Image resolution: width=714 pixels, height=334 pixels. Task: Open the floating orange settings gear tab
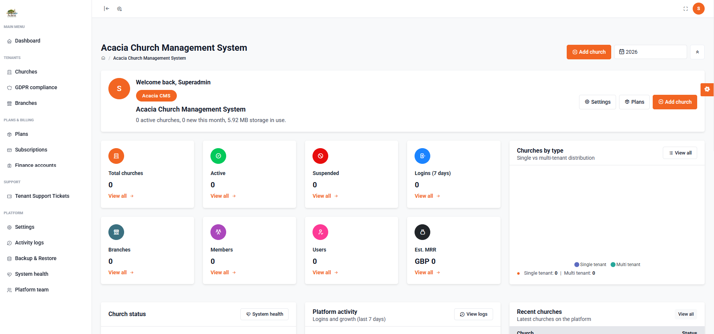click(707, 90)
